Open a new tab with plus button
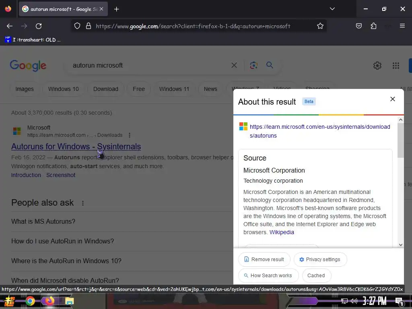The image size is (412, 309). [x=116, y=9]
